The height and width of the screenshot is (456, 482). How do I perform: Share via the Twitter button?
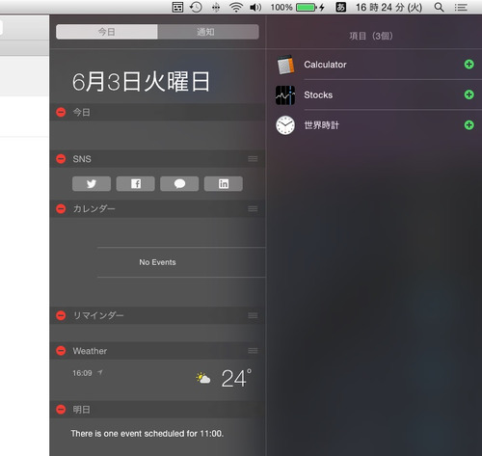92,184
